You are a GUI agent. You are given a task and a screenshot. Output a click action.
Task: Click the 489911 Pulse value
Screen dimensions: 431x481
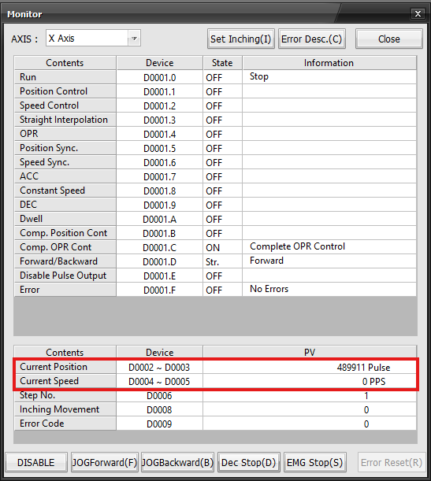(363, 368)
